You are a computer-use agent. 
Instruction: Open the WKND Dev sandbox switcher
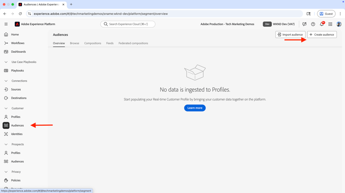[279, 24]
